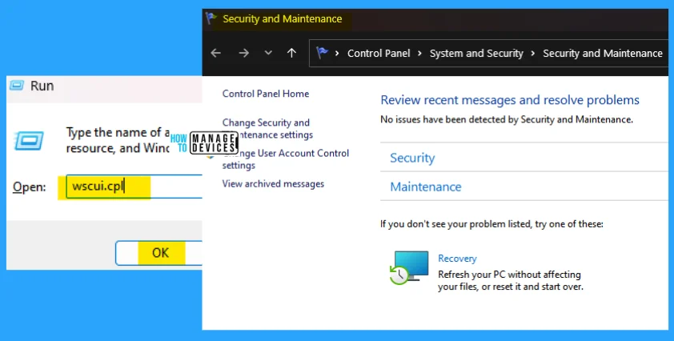The width and height of the screenshot is (674, 341).
Task: Click the small Run icon in the dialog title
Action: tap(17, 86)
